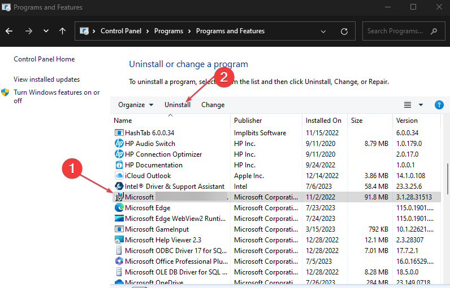Click the HP Audio Switch name text
This screenshot has width=450, height=288.
150,143
